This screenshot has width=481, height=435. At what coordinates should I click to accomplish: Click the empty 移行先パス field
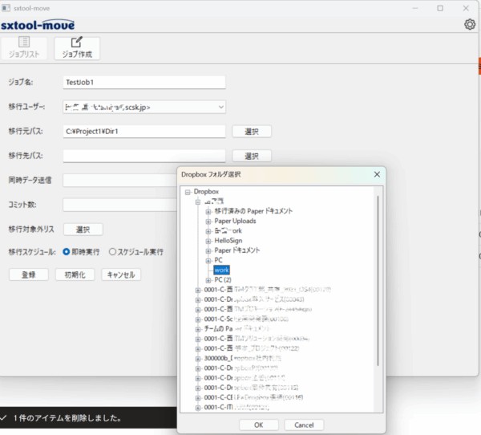[x=144, y=156]
